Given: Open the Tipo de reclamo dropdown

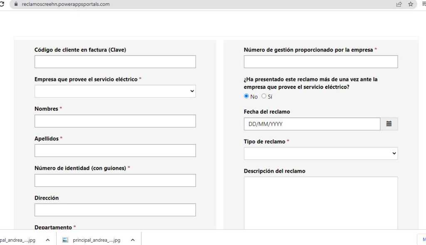Looking at the screenshot, I should tap(321, 153).
